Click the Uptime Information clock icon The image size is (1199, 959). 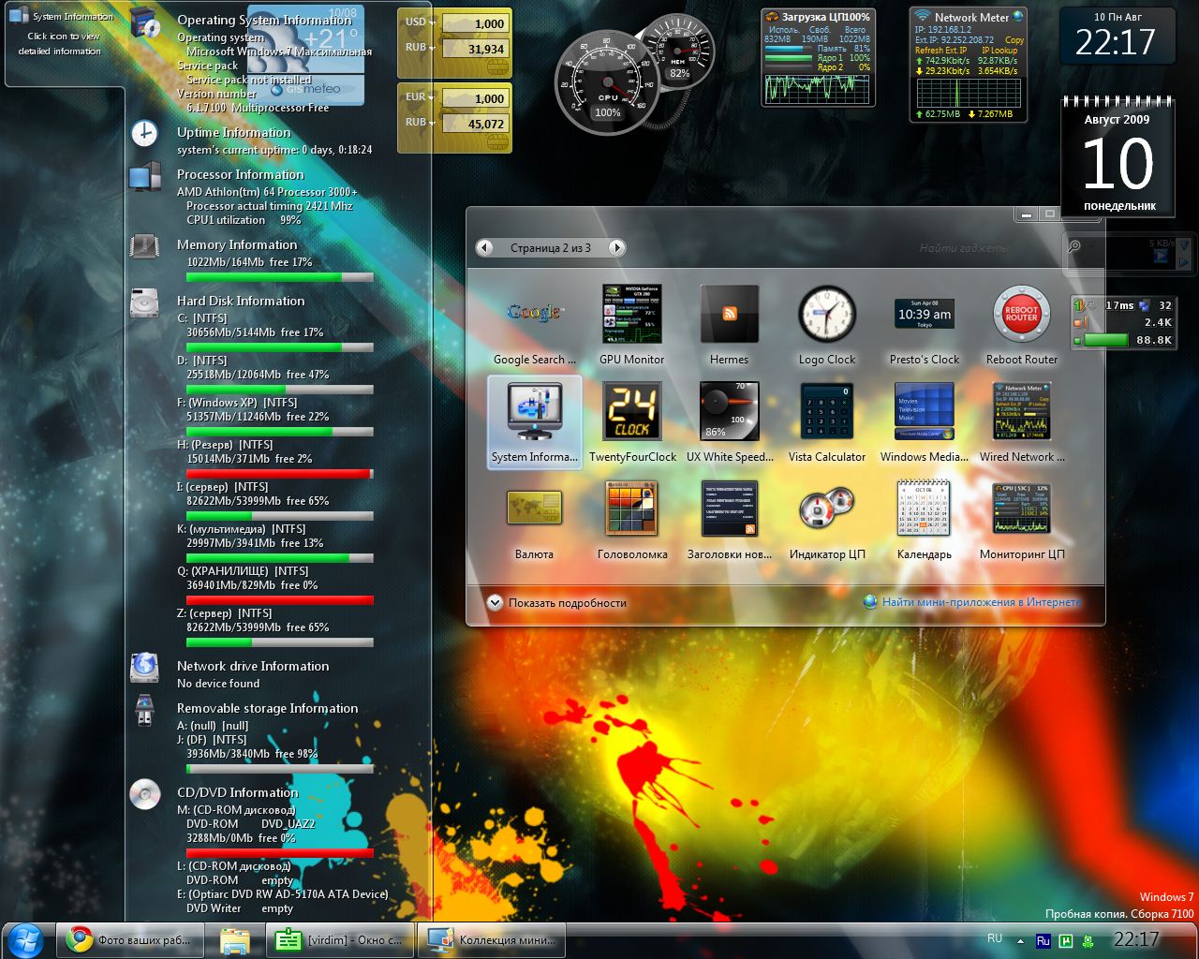click(x=144, y=133)
